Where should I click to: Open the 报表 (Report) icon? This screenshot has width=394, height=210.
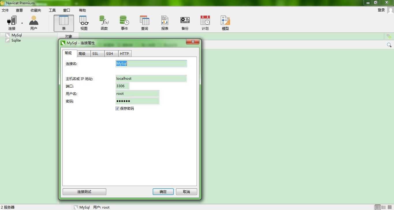(165, 23)
